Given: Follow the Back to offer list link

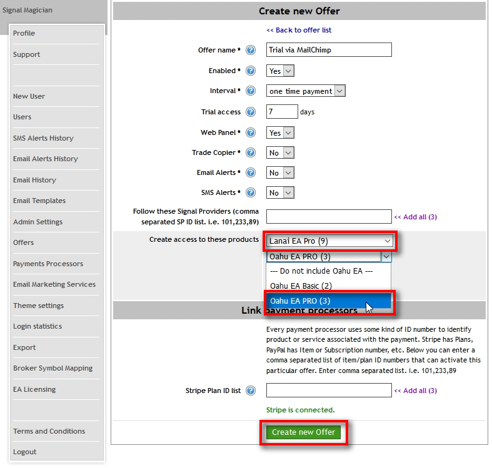Looking at the screenshot, I should point(298,30).
